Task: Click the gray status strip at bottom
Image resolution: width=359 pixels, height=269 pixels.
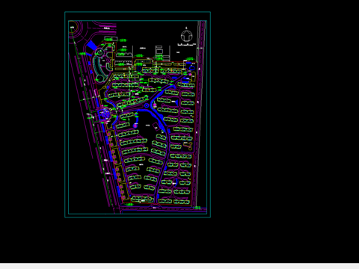Action: (x=179, y=266)
